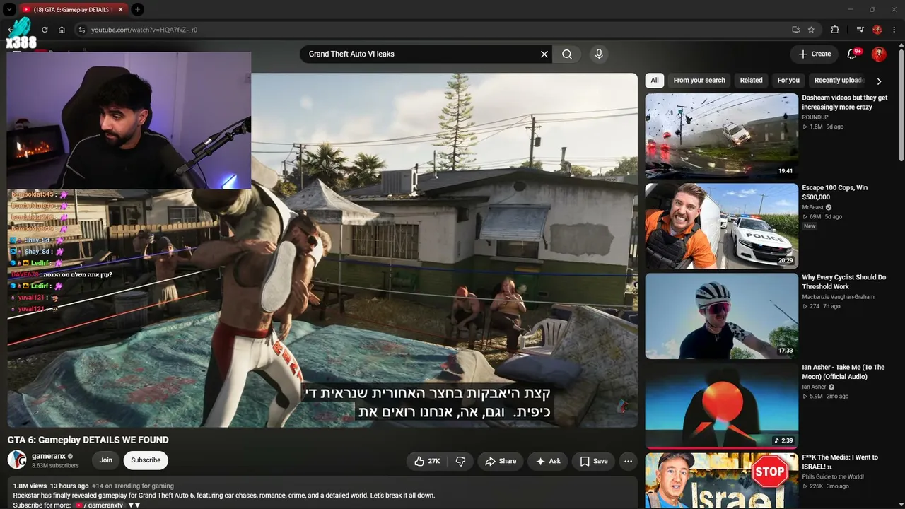
Task: Start voice search with the microphone
Action: point(599,54)
